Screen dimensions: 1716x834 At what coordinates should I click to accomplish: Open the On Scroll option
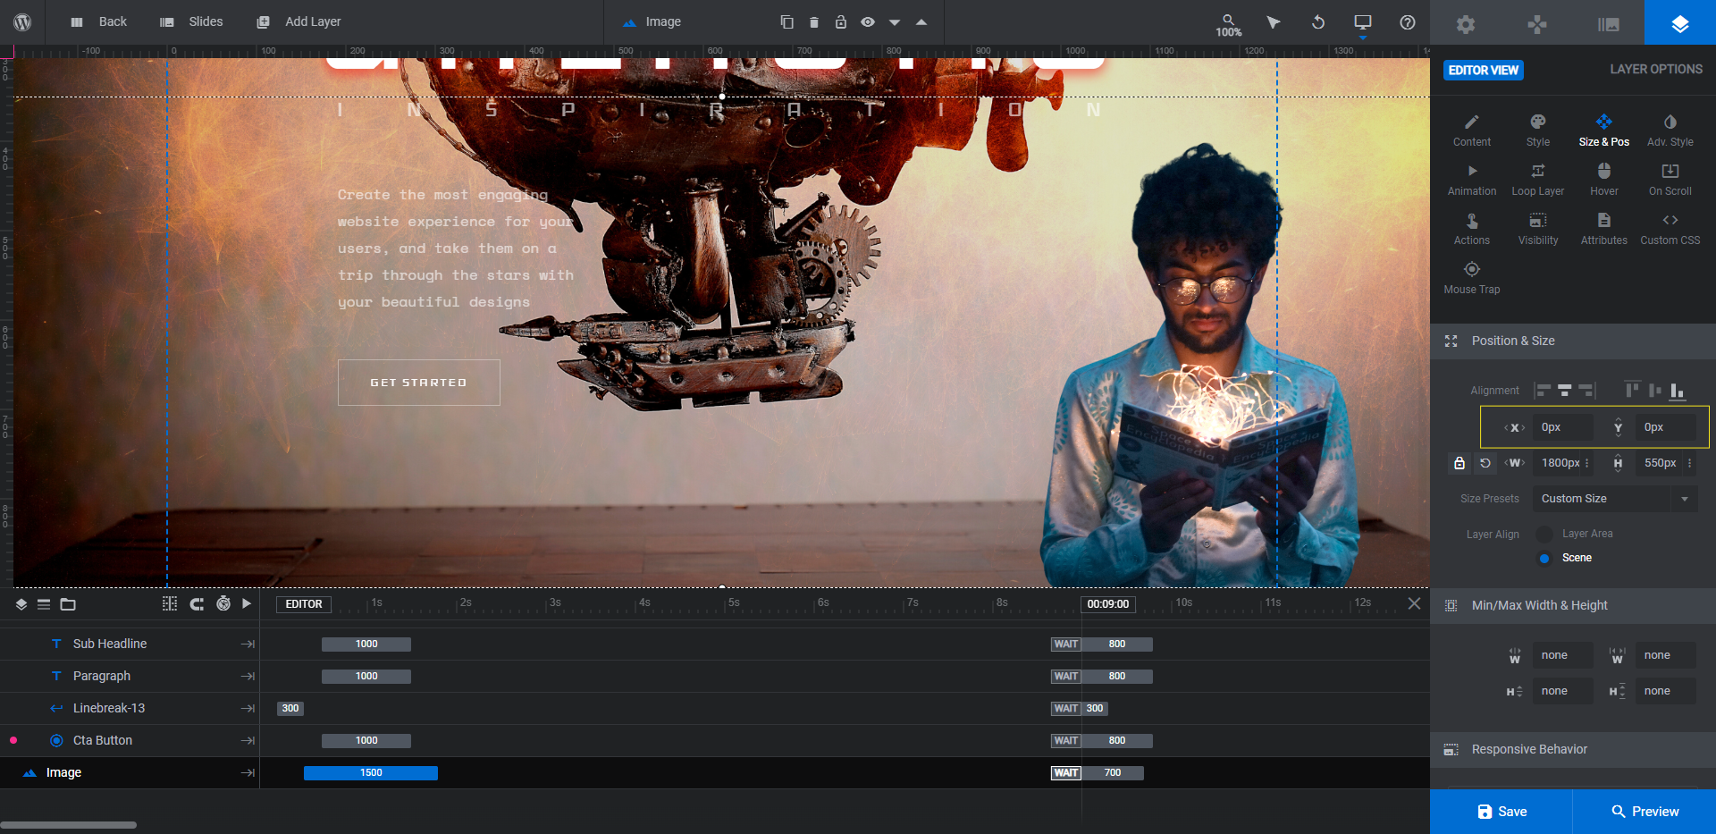pos(1670,180)
